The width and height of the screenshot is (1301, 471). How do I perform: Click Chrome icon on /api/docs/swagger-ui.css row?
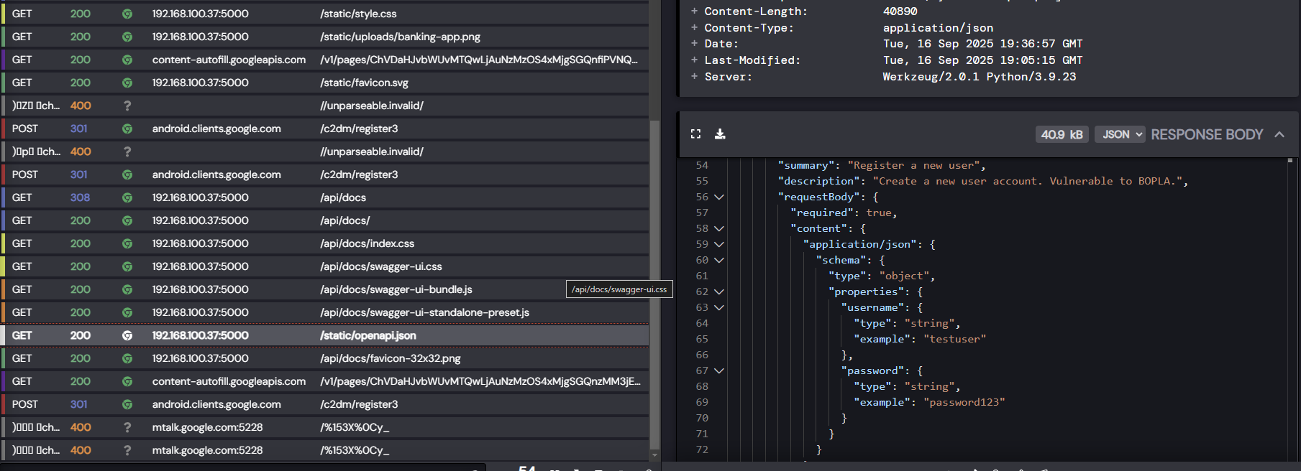tap(127, 266)
